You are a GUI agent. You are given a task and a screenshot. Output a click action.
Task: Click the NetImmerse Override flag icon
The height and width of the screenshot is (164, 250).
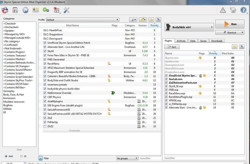tap(113, 93)
